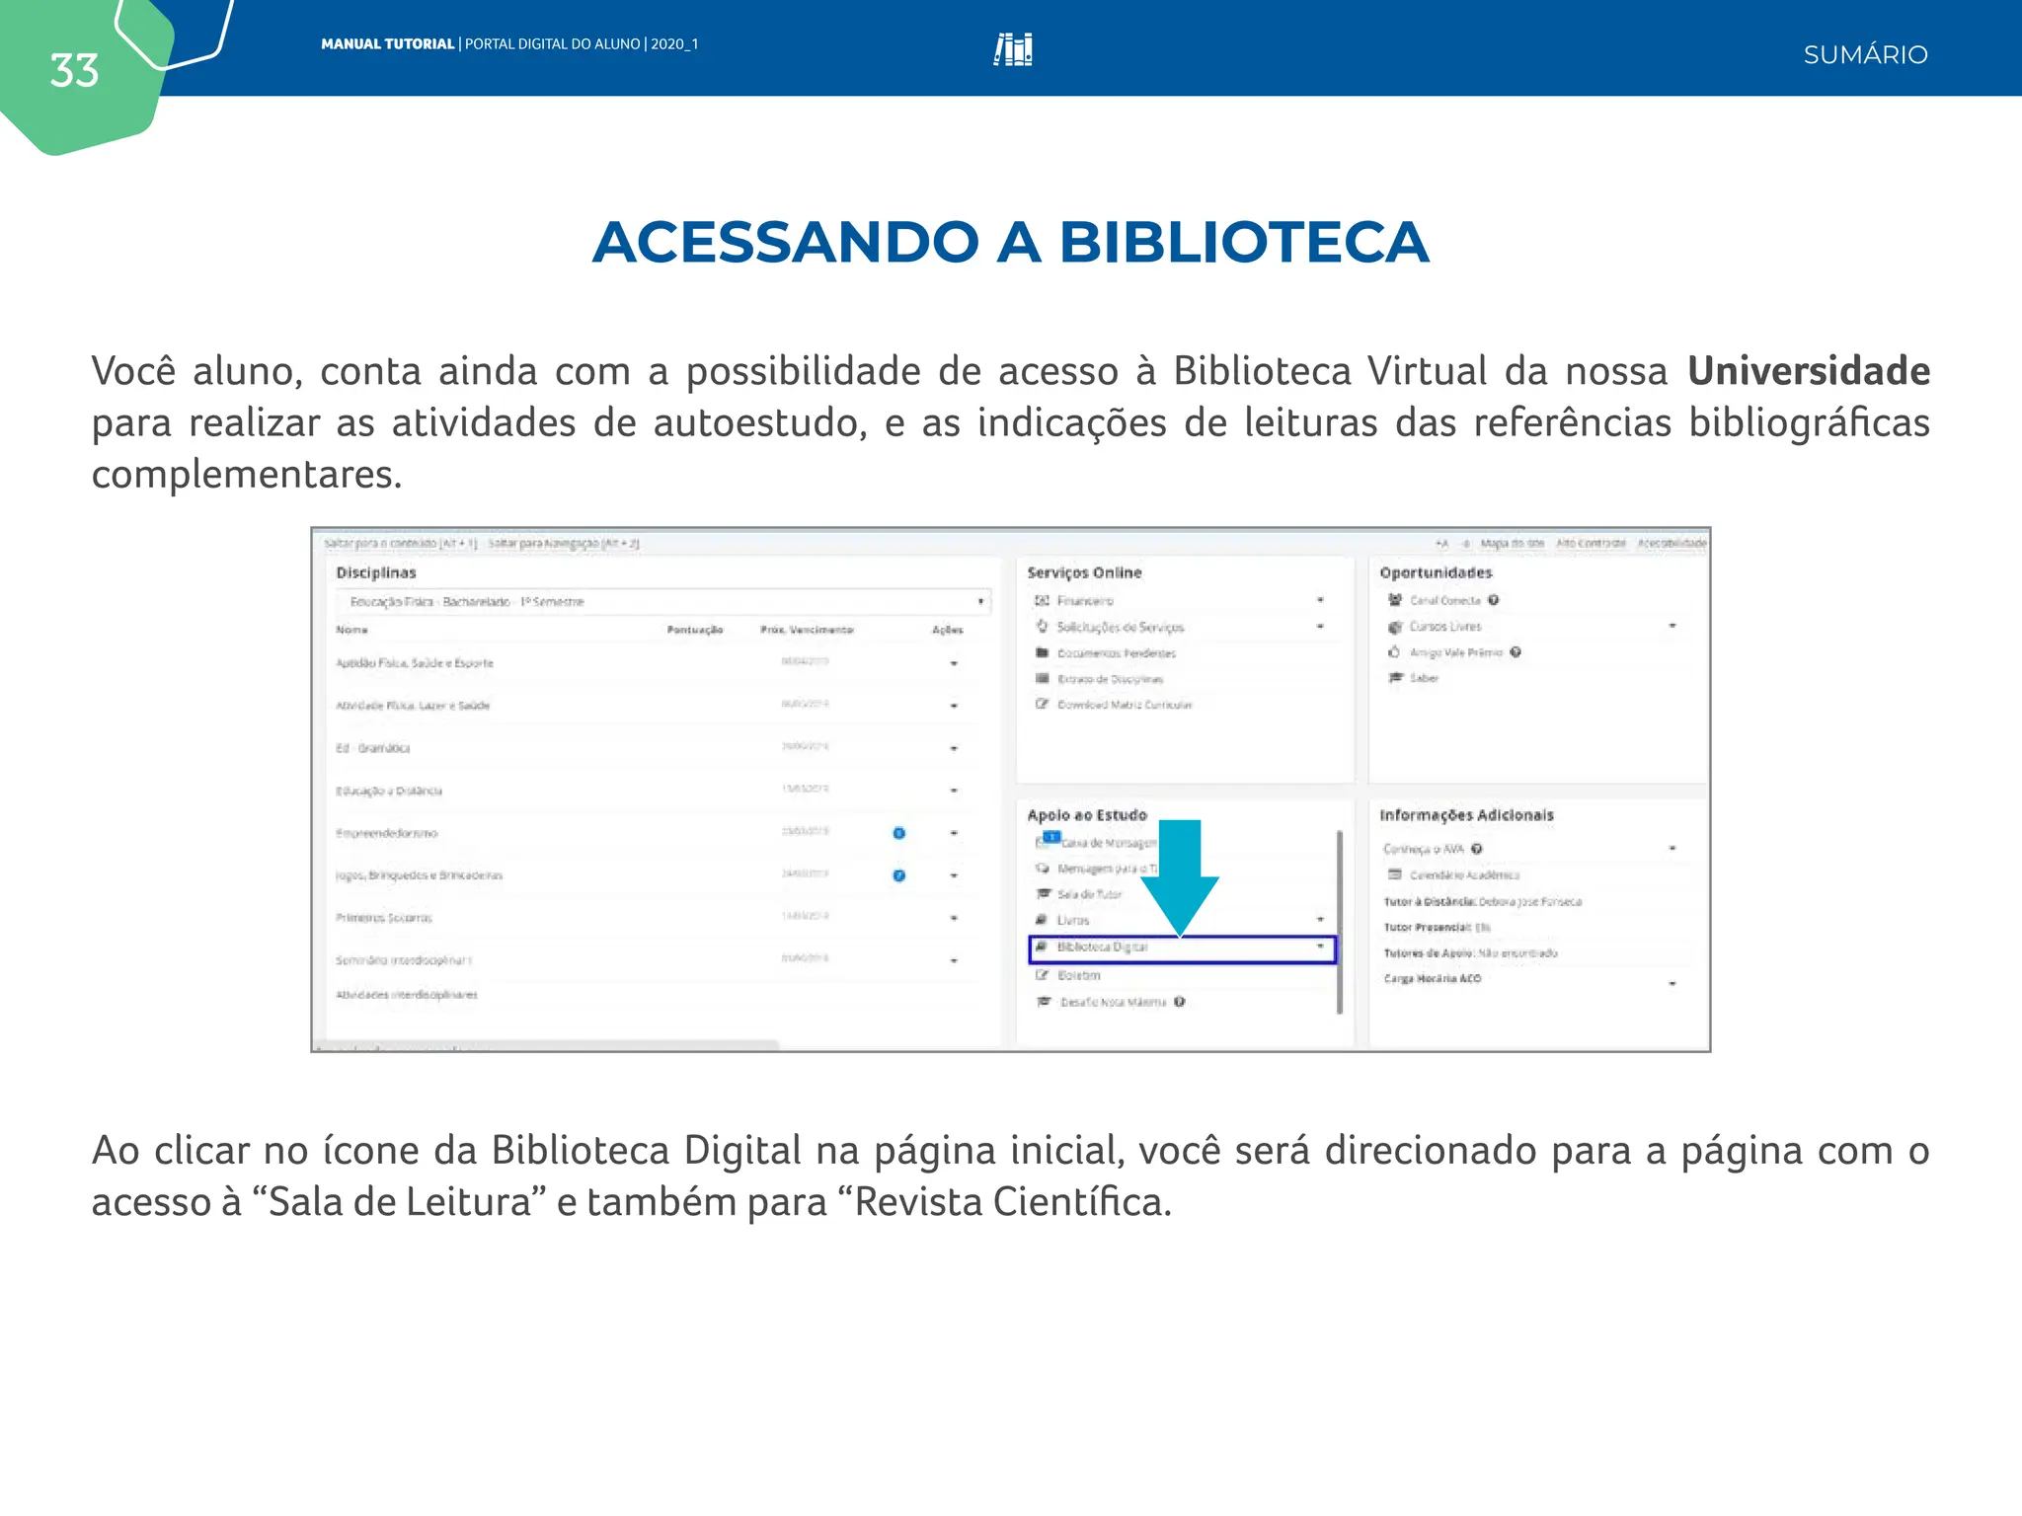
Task: Open actions arrow for Primeiros Socorros
Action: [954, 918]
